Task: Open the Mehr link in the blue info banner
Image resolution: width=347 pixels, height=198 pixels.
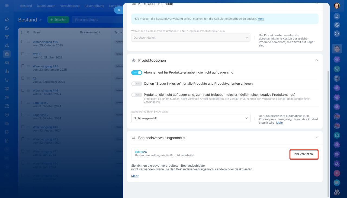Action: tap(261, 19)
